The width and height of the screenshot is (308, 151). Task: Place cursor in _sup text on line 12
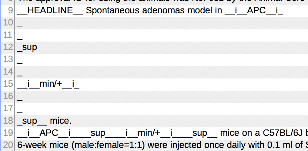pos(27,48)
